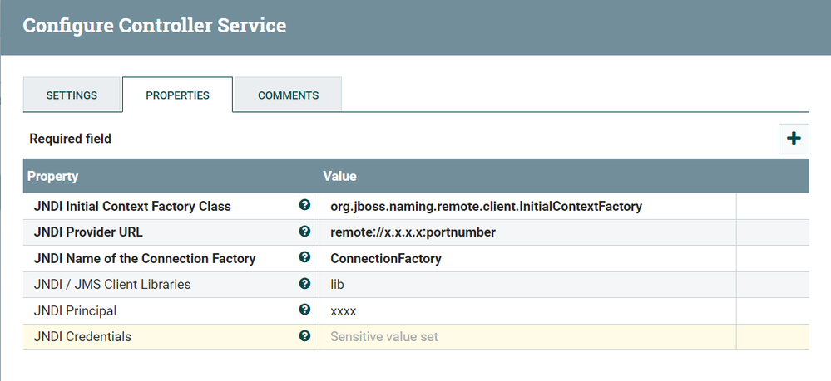
Task: Click help icon for JNDI / JMS Client Libraries
Action: 304,284
